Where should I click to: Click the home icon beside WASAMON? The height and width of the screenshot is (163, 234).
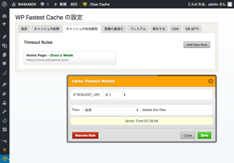pyautogui.click(x=14, y=4)
